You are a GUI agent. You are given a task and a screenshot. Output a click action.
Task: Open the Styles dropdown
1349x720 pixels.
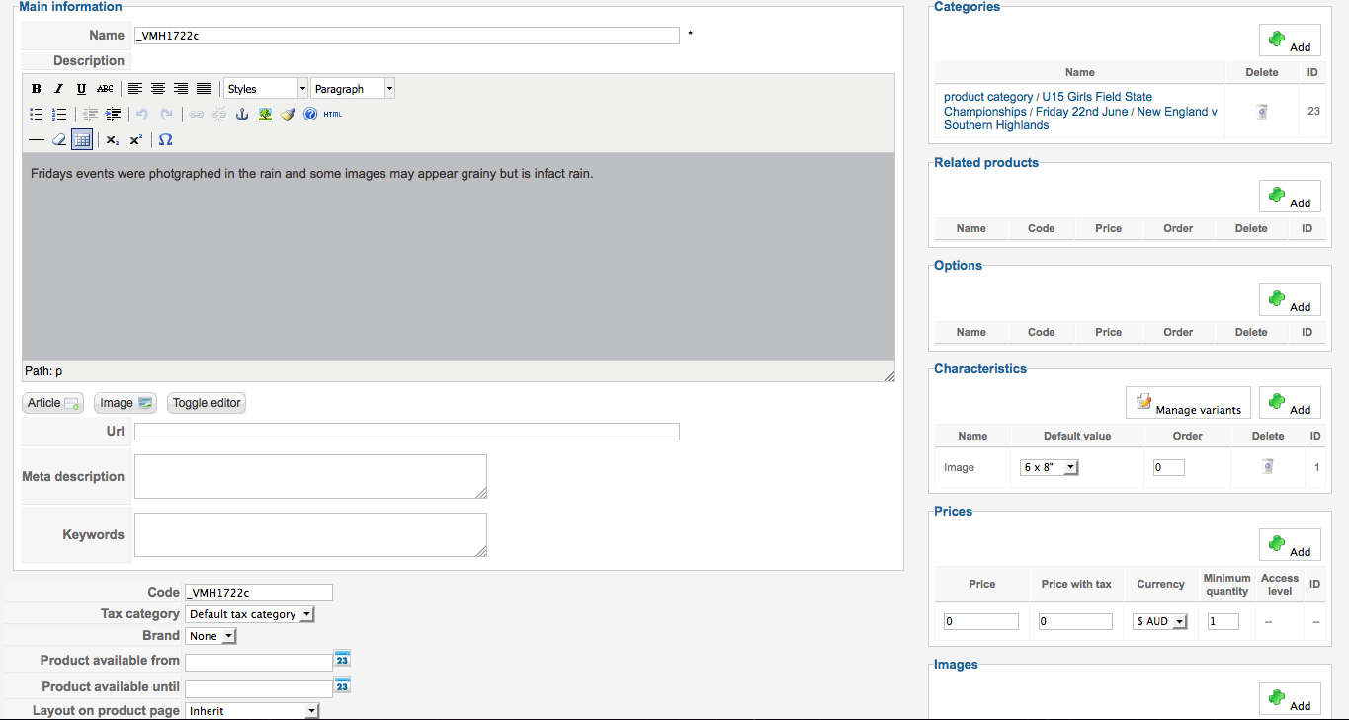[266, 89]
